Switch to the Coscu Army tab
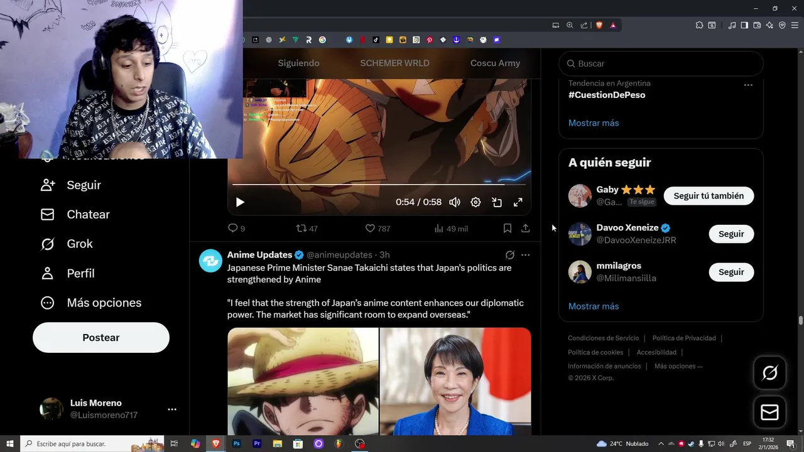 coord(495,63)
